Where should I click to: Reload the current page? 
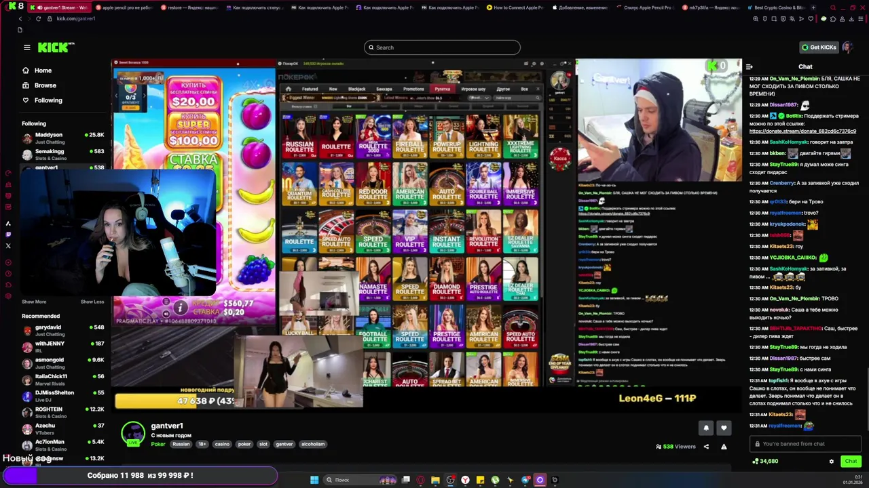[38, 18]
